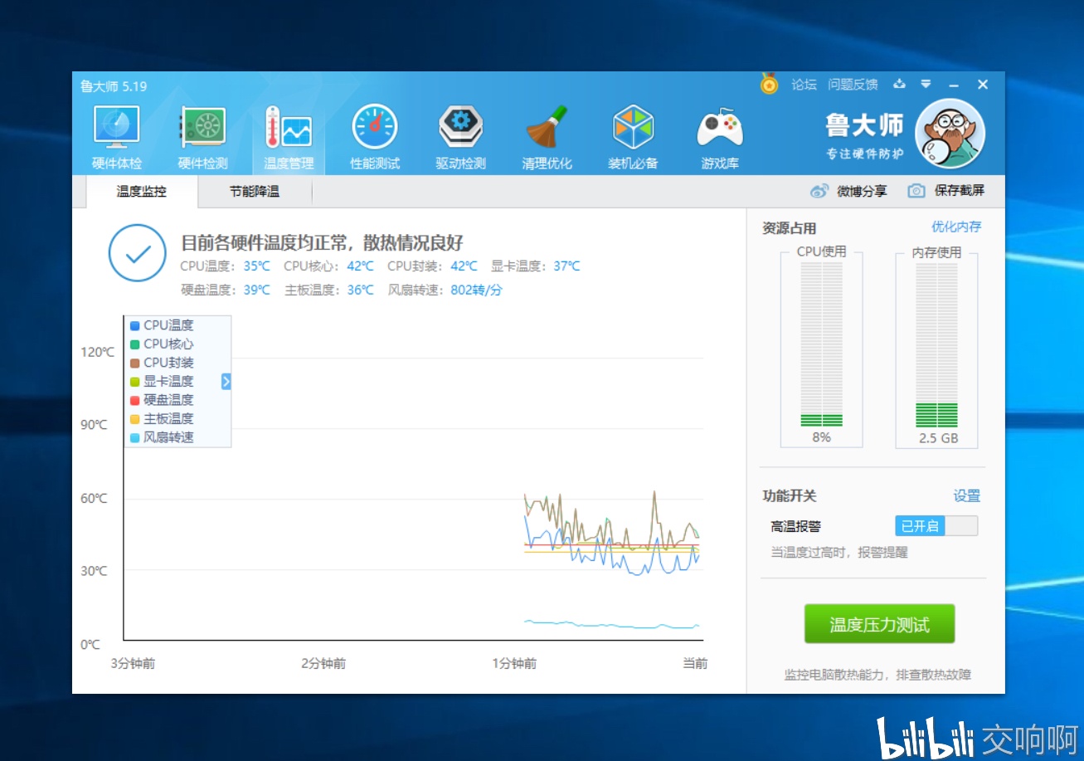Click CPU封装 value 42℃
The image size is (1084, 761).
464,266
